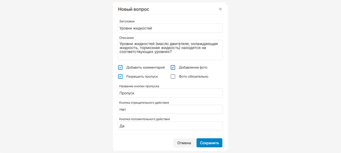The height and width of the screenshot is (153, 341).
Task: Click the Кнопка отрицательного действия label text
Action: click(x=144, y=103)
